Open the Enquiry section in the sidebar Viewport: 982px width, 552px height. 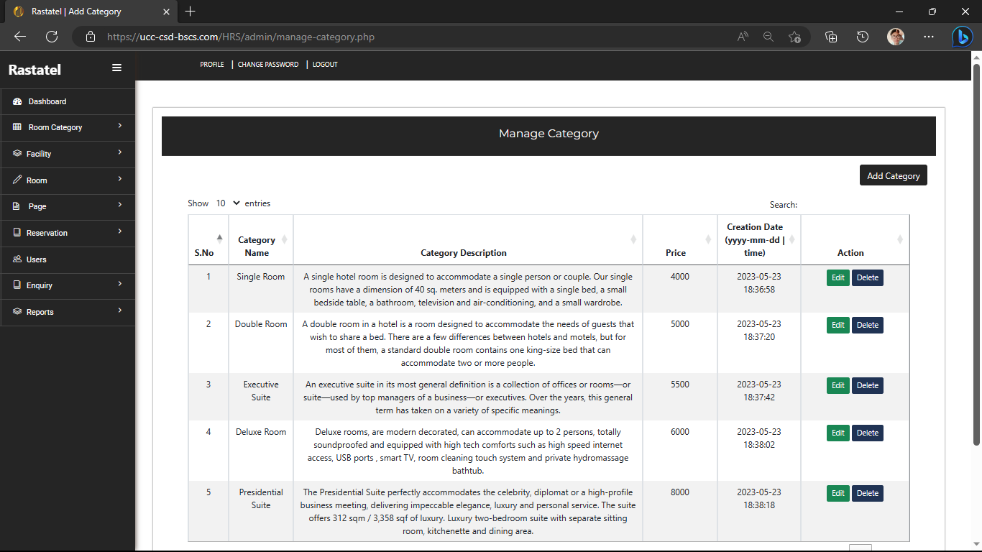pyautogui.click(x=16, y=285)
